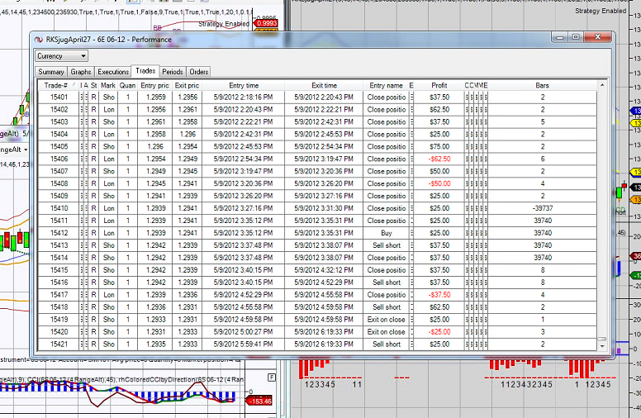The height and width of the screenshot is (418, 641).
Task: Close the Performance window
Action: pos(596,37)
